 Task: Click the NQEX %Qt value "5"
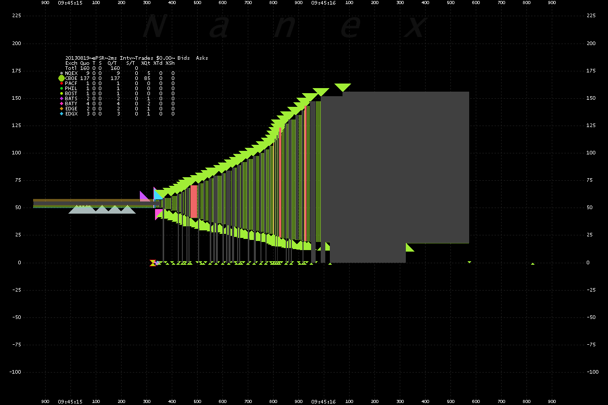pos(149,73)
